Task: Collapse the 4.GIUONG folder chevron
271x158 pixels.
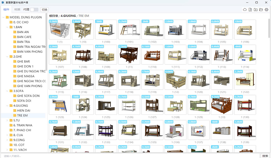Action: (7, 106)
